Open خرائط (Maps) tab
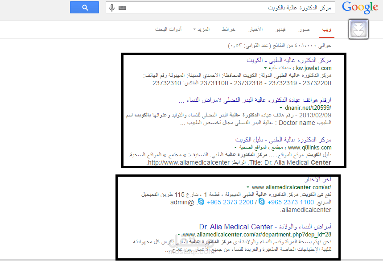The height and width of the screenshot is (261, 383). (x=228, y=29)
